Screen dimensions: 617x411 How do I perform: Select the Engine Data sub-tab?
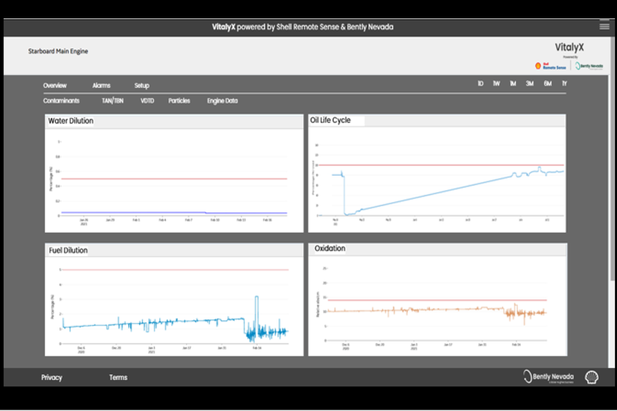point(223,100)
